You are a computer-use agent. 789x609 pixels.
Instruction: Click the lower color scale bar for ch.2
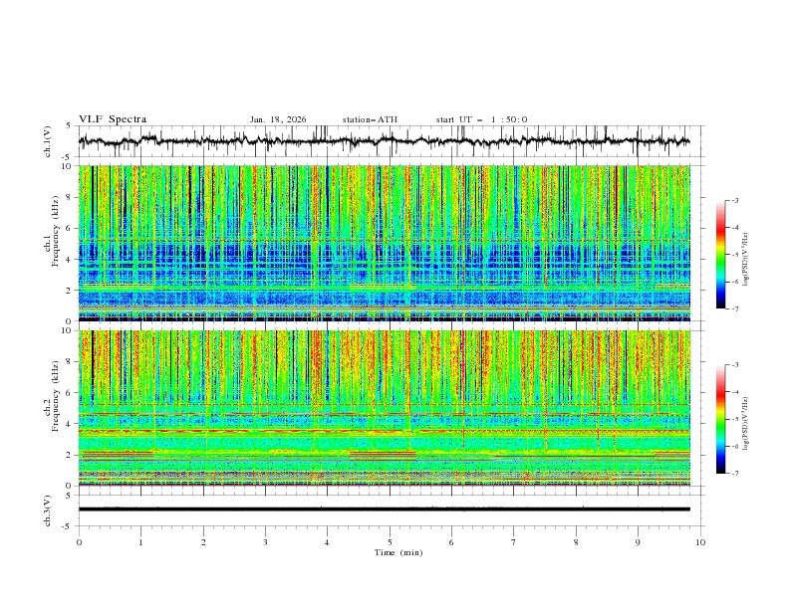point(720,419)
